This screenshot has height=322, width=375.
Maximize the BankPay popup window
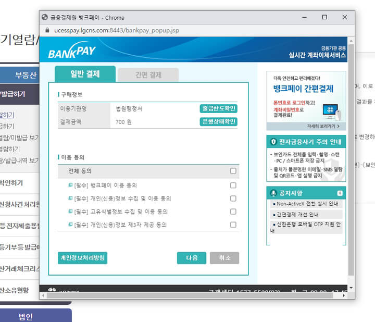coord(324,17)
